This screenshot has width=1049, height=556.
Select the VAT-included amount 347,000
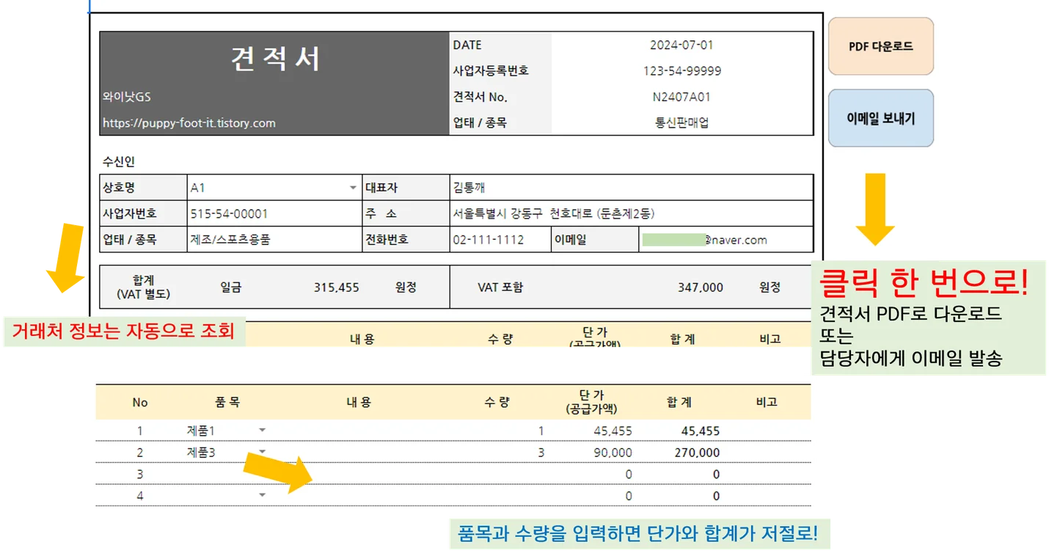coord(701,288)
